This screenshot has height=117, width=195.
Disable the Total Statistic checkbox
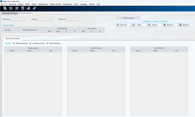click(47, 43)
